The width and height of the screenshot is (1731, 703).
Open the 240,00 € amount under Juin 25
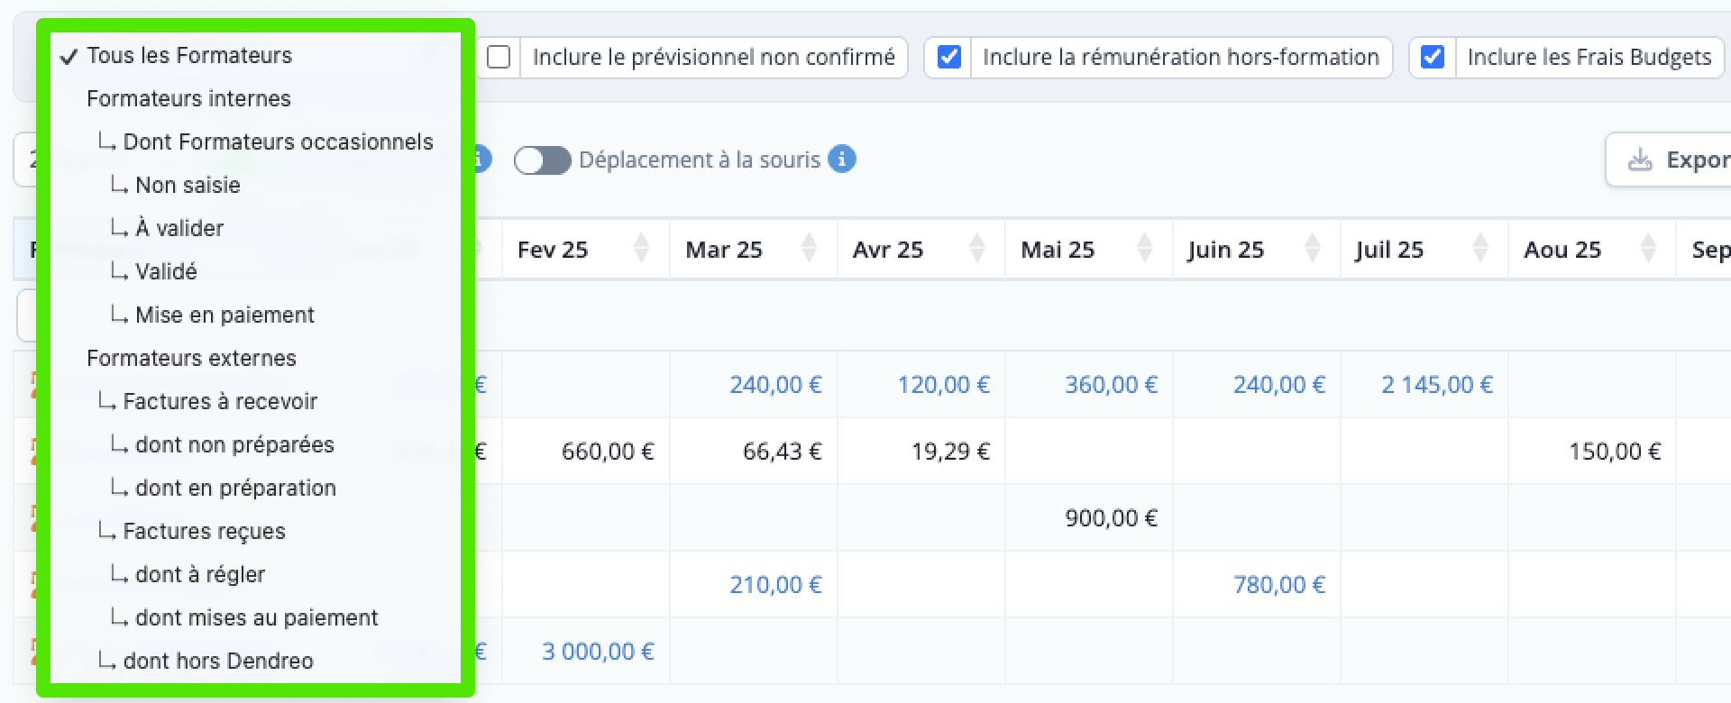click(x=1278, y=385)
